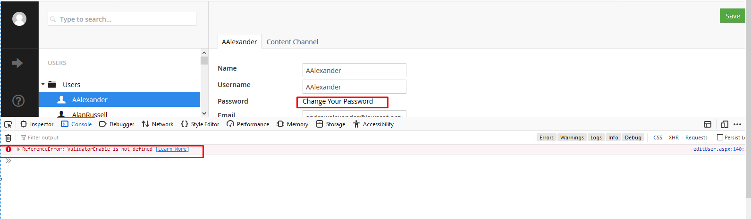Click the right arrow sidebar icon
The image size is (751, 219).
click(17, 63)
